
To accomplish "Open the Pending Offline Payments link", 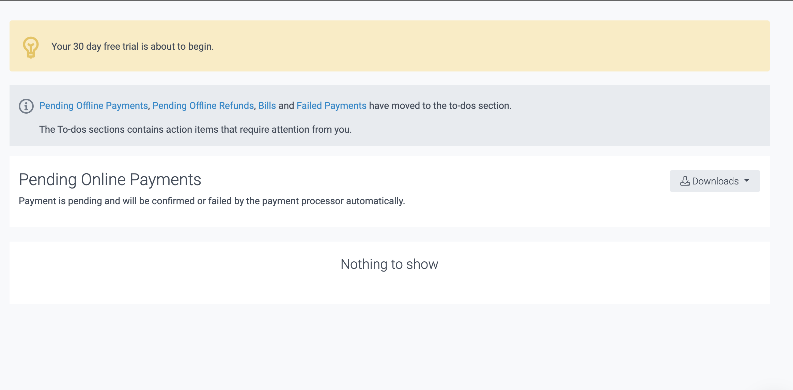I will click(93, 106).
